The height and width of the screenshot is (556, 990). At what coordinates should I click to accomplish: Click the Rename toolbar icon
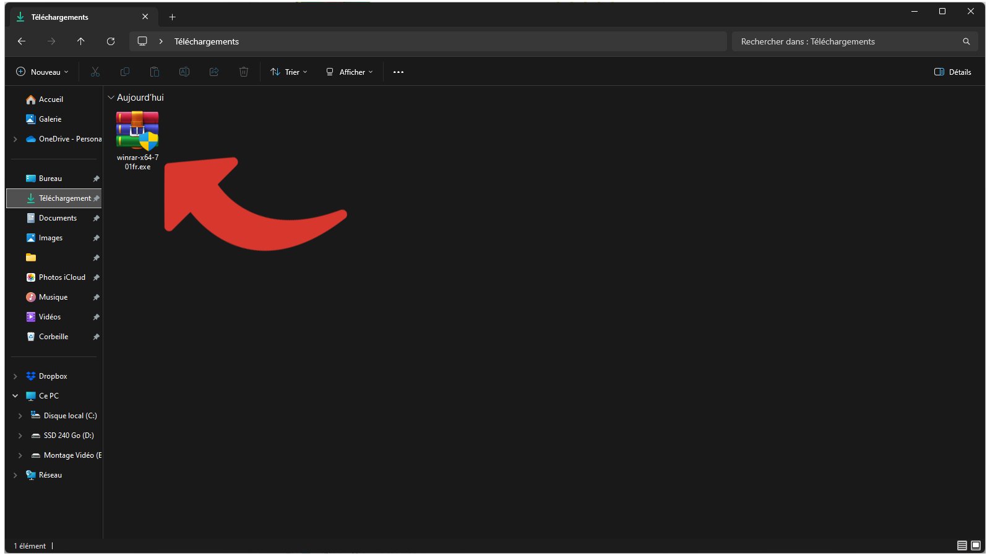[184, 72]
